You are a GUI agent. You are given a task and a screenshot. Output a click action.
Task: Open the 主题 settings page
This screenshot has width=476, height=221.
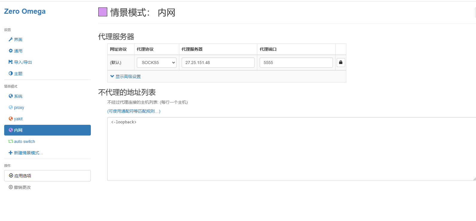(47, 74)
